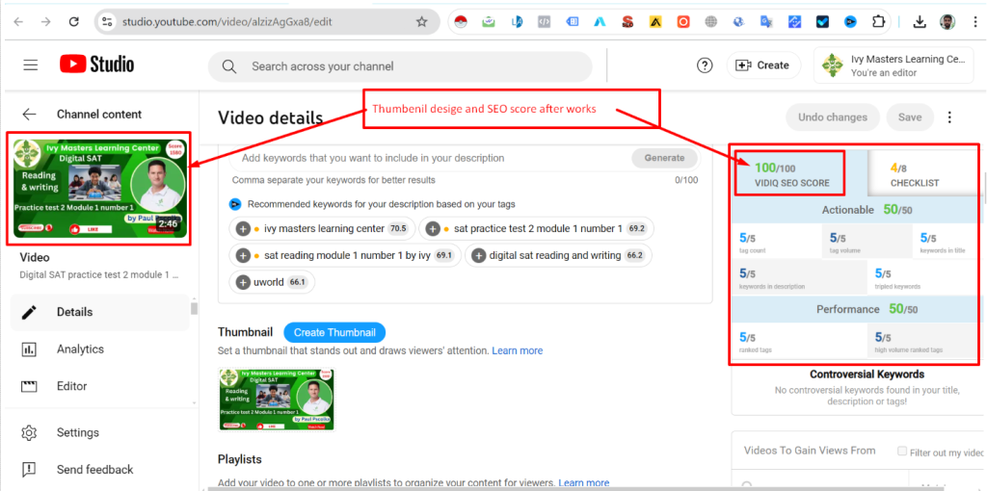
Task: Open Editor in the left sidebar
Action: [x=72, y=386]
